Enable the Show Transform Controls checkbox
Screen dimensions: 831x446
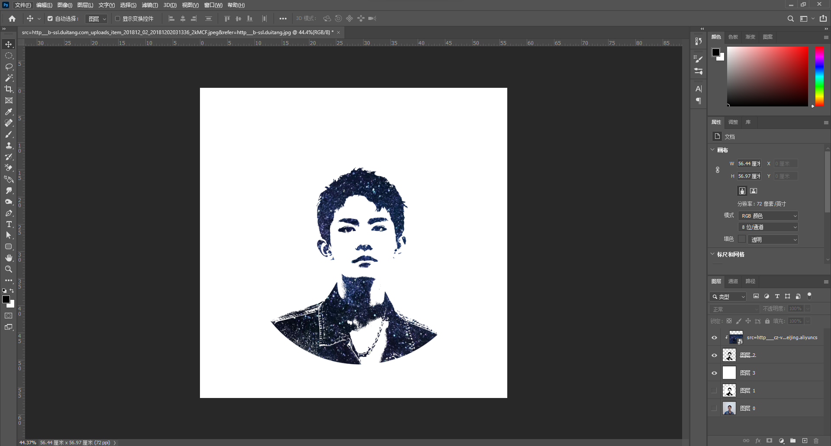click(x=117, y=19)
